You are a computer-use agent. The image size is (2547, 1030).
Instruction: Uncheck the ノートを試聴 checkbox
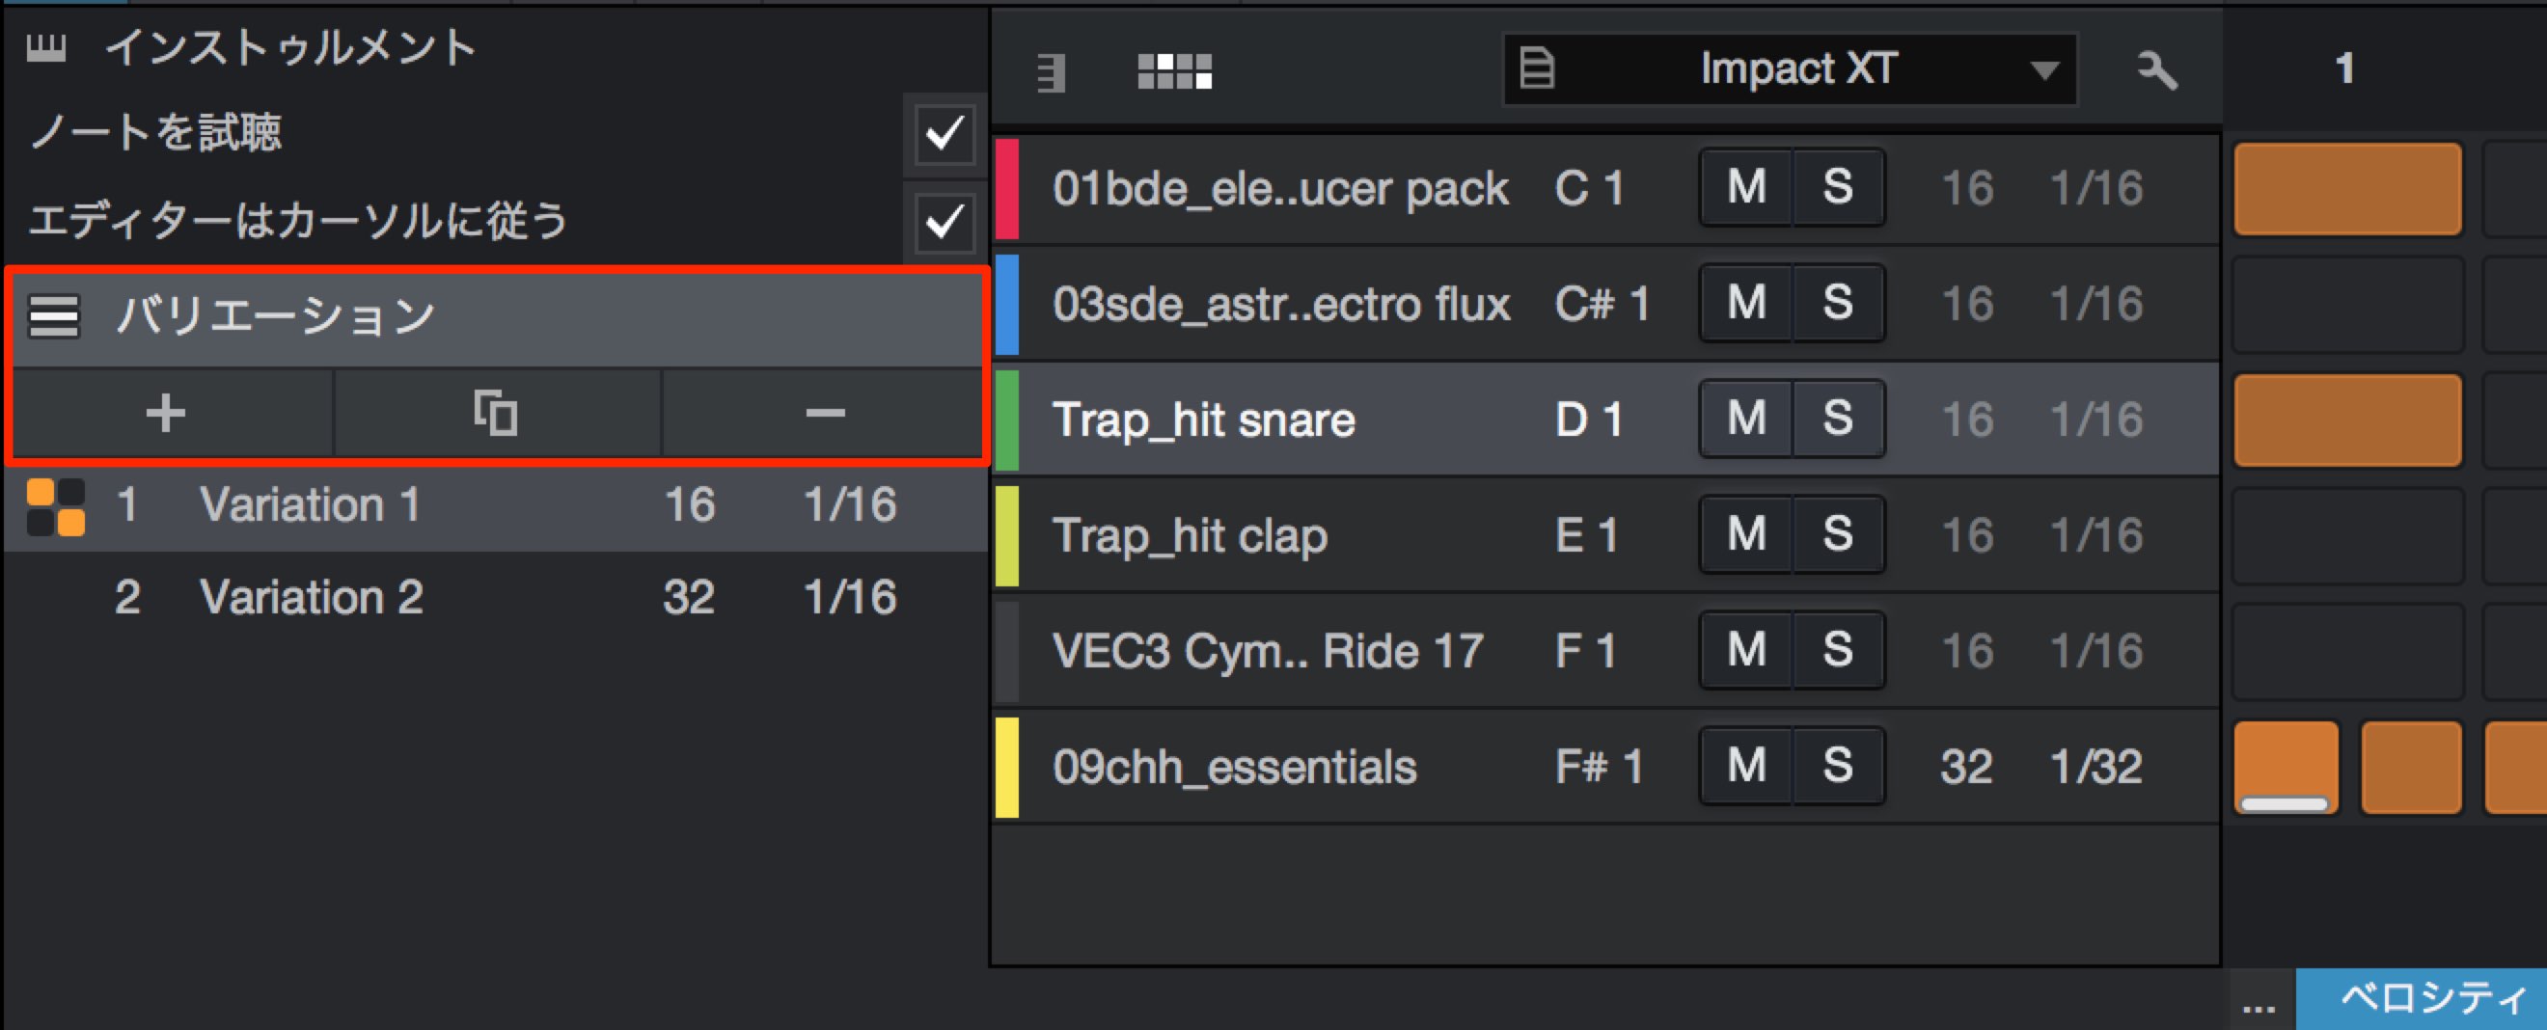click(945, 133)
